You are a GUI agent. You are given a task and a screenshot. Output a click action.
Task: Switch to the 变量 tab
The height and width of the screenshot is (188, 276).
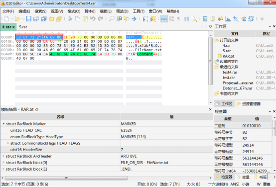tap(243, 177)
